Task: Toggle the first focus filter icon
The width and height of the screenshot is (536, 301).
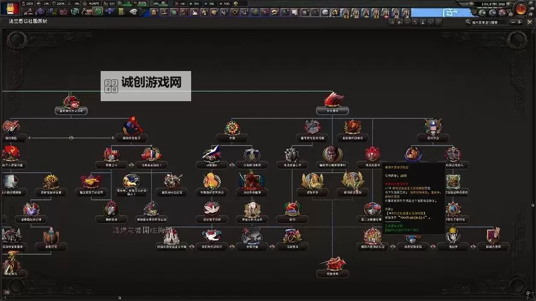Action: (393, 22)
